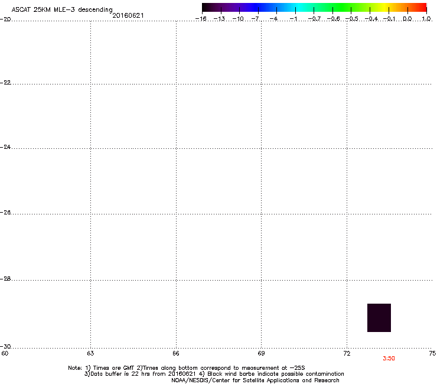Click the -0.7 color scale label
Screen dimensions: 437x384
point(314,19)
